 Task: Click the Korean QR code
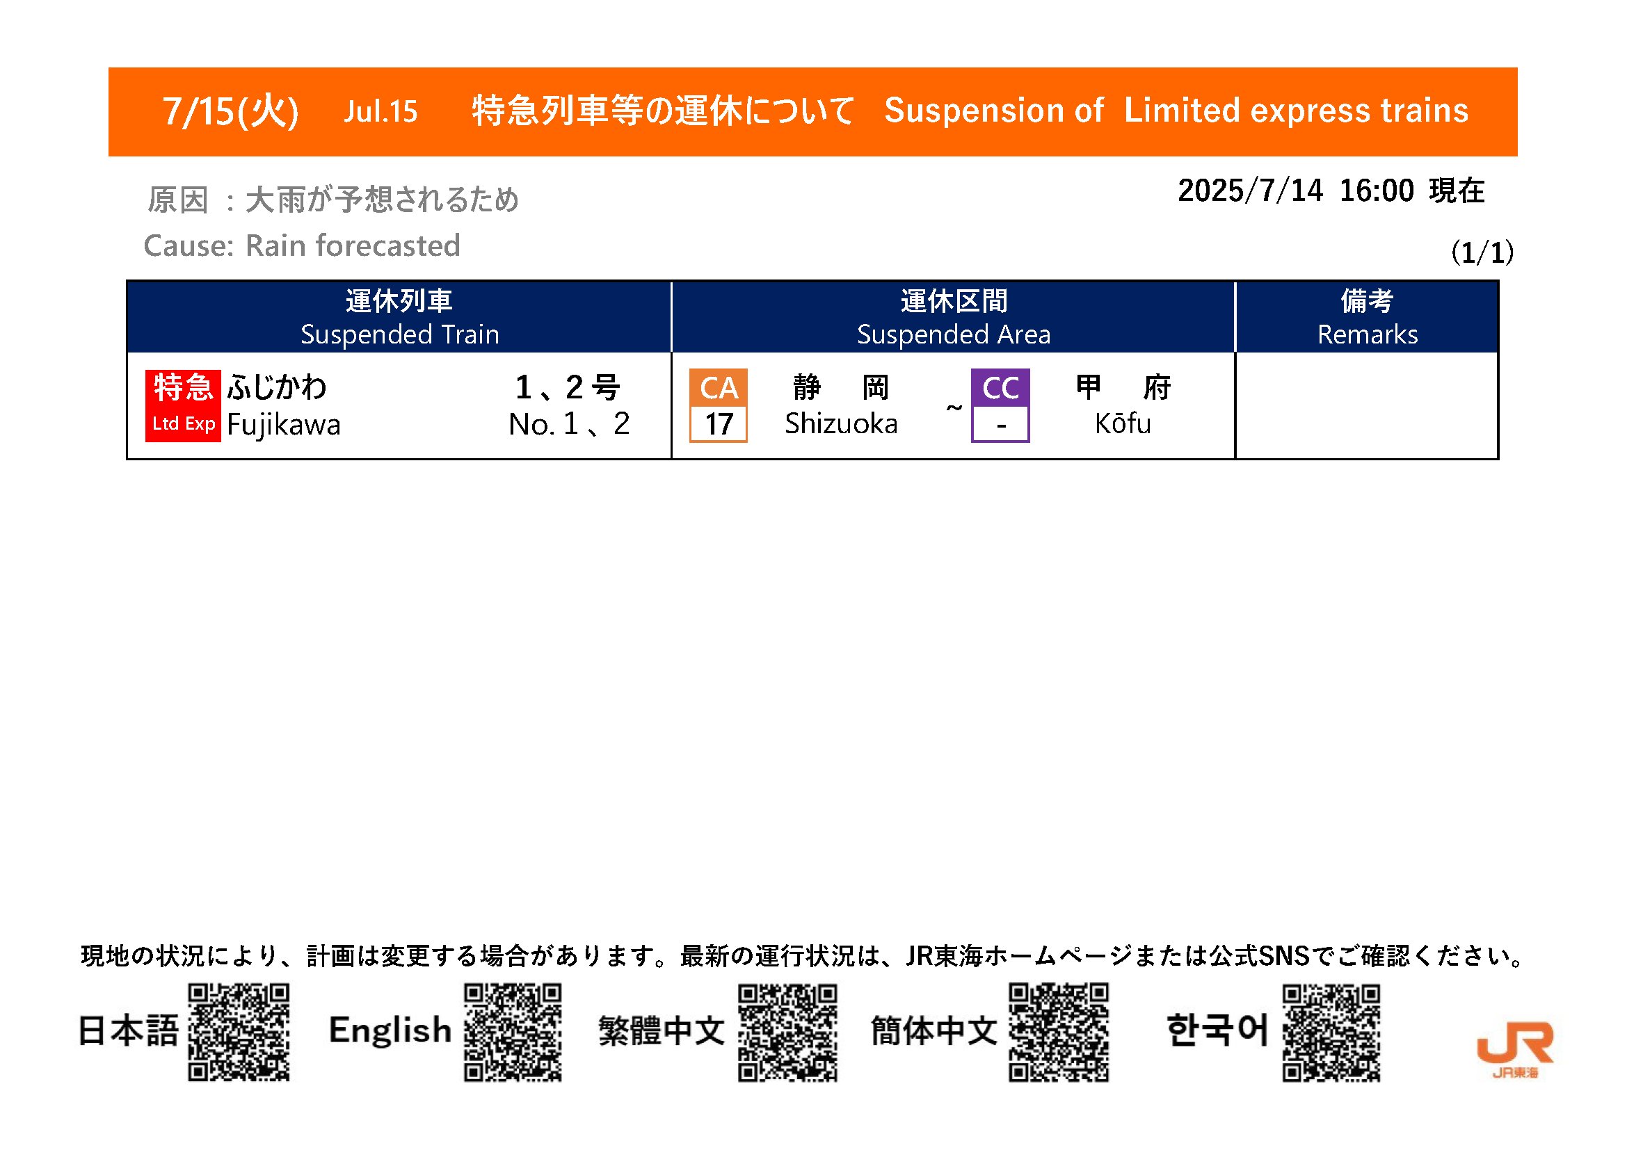tap(1331, 1032)
